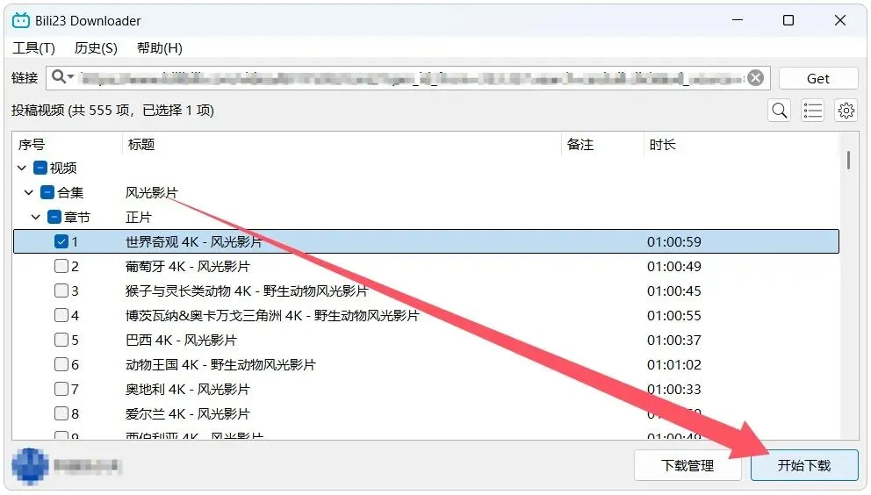This screenshot has width=871, height=495.
Task: Open the settings gear icon
Action: coord(846,111)
